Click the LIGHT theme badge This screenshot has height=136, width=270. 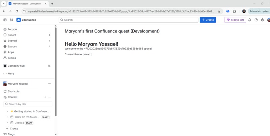(x=87, y=54)
